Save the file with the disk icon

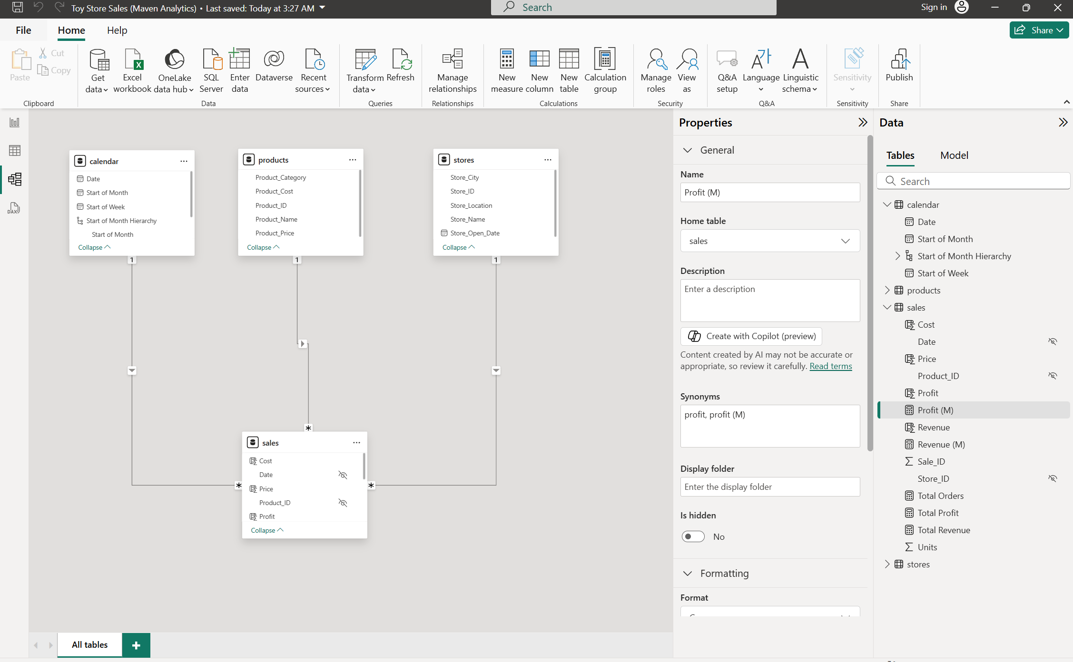[x=17, y=7]
